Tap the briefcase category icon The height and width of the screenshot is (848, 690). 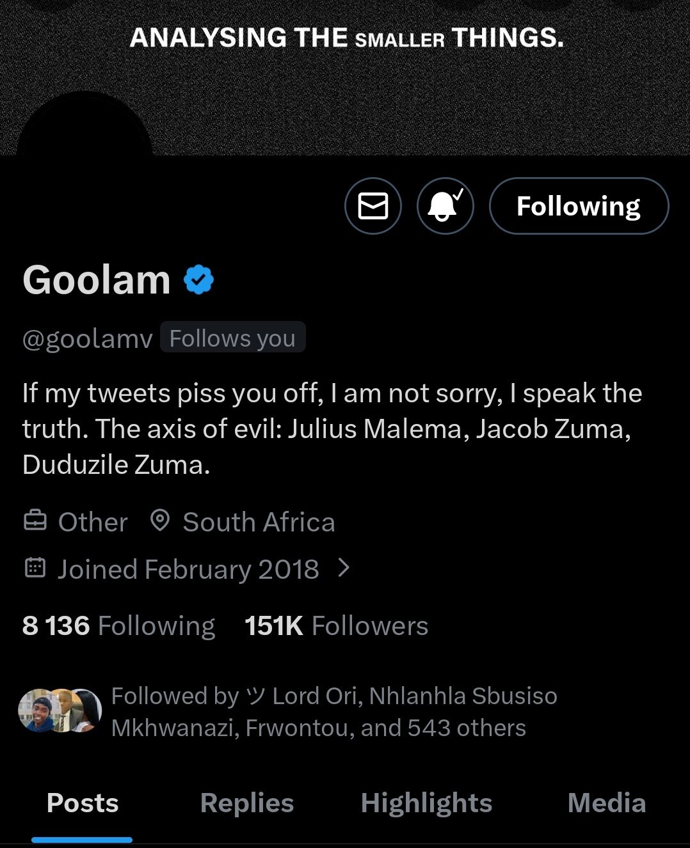[35, 521]
